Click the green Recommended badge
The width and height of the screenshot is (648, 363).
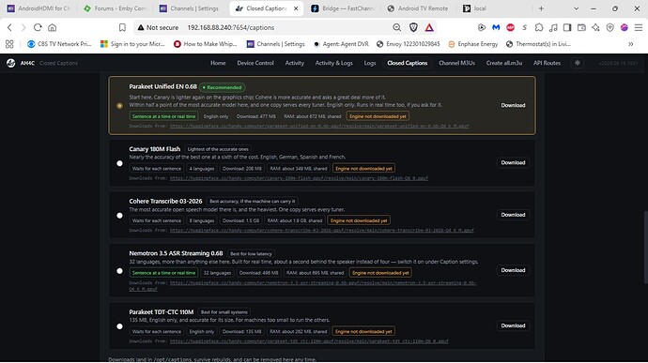[223, 87]
